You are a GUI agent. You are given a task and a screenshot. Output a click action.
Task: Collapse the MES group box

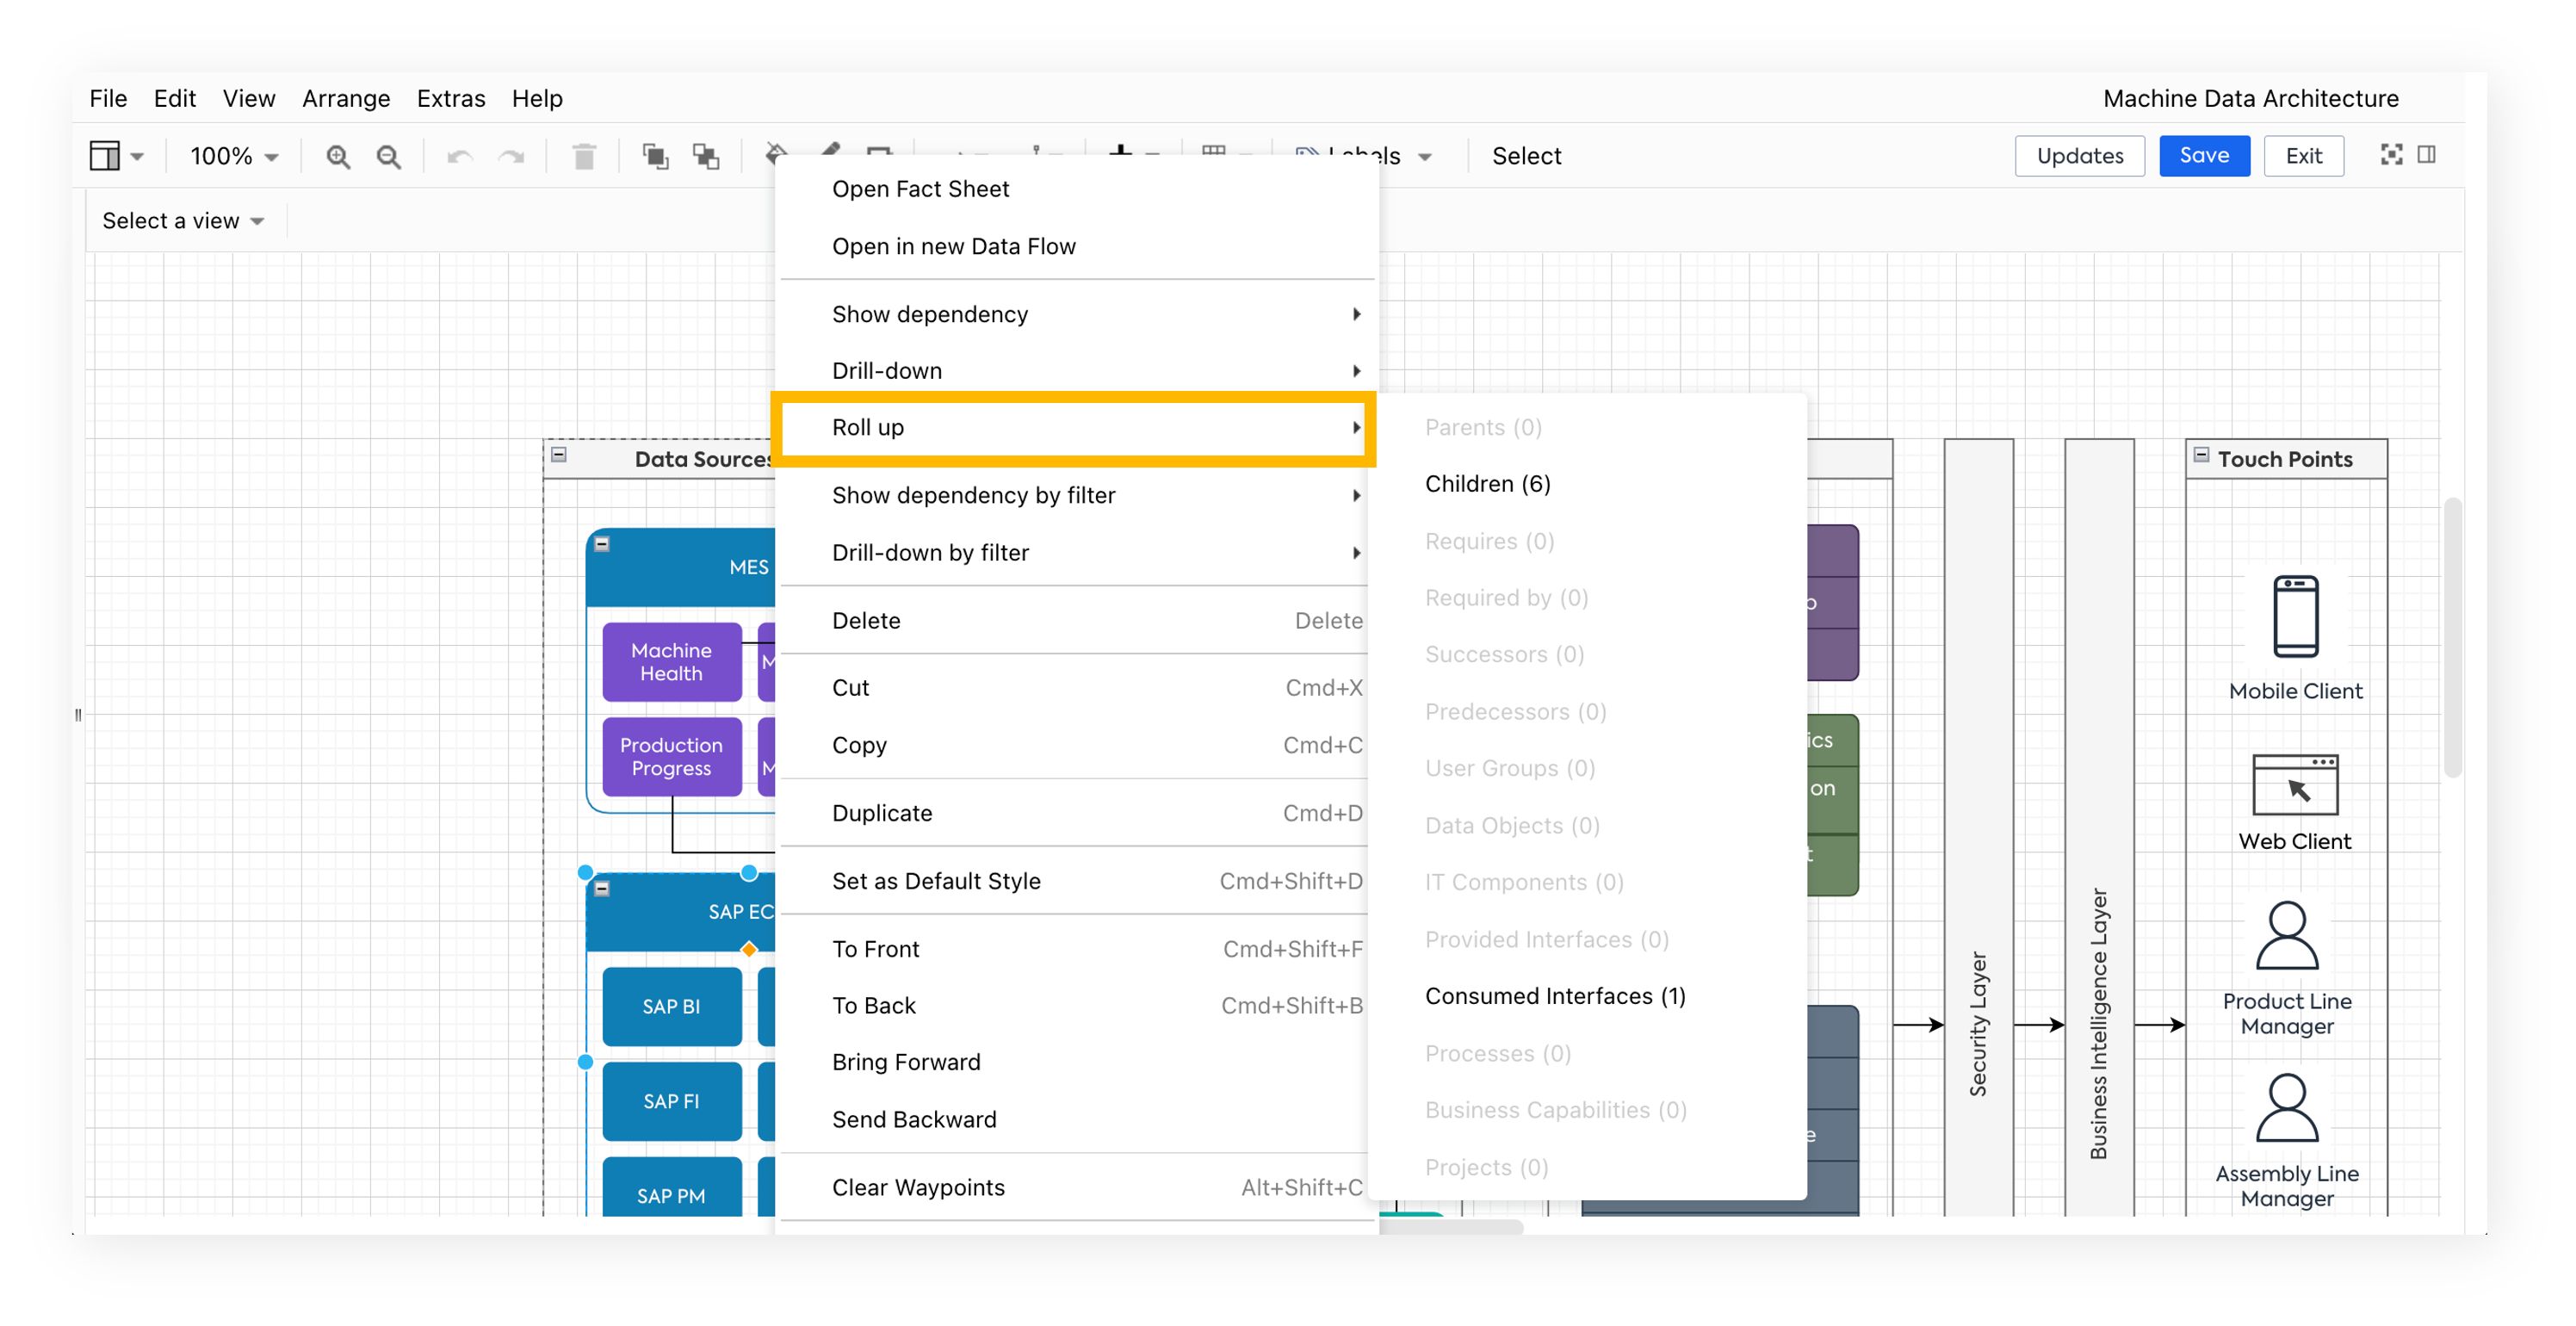602,544
